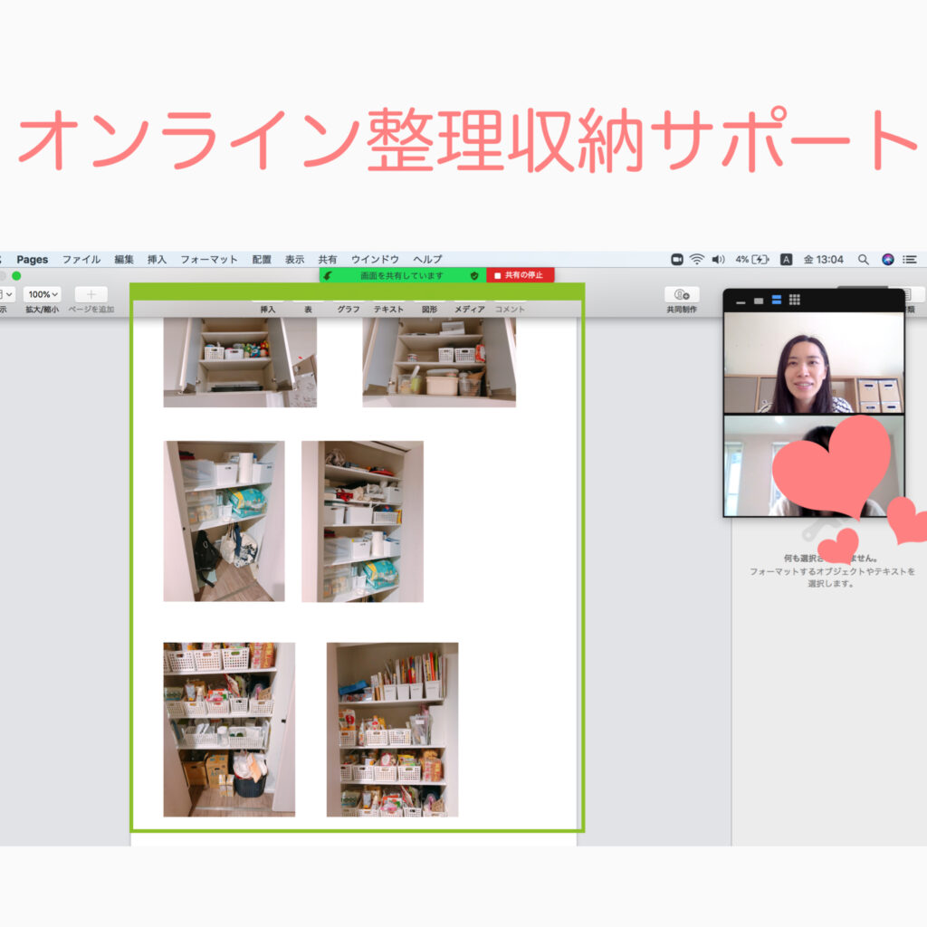
Task: Open the Notification Center list icon
Action: click(x=909, y=260)
